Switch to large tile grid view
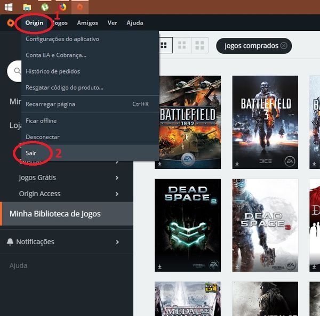The image size is (320, 316). pyautogui.click(x=200, y=45)
